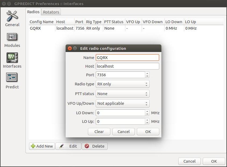Click the LO Down frequency field
Viewport: 227px width, 167px height.
pos(120,113)
